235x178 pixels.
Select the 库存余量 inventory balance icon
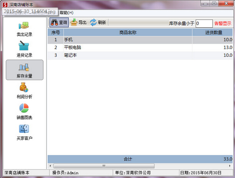tap(25, 70)
